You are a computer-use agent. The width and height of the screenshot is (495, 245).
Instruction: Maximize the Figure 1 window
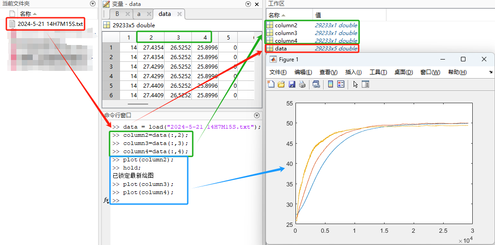pyautogui.click(x=463, y=60)
